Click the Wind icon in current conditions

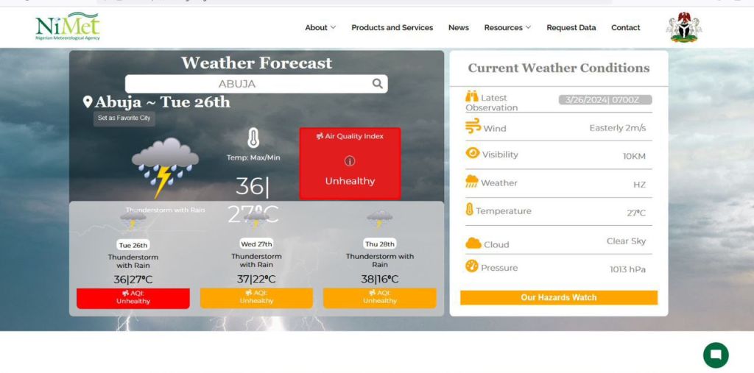(x=473, y=127)
